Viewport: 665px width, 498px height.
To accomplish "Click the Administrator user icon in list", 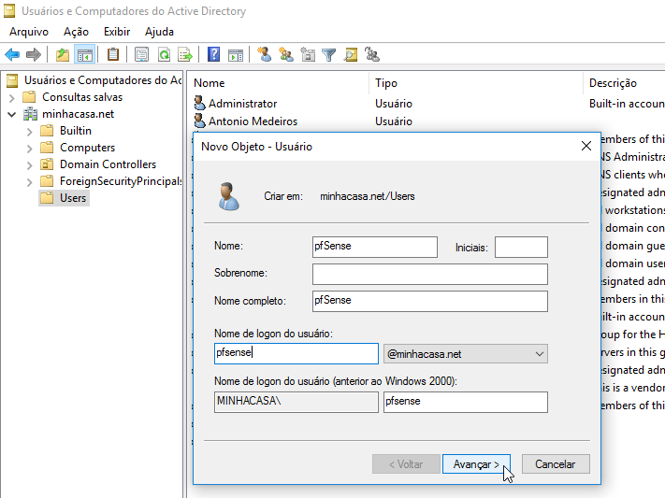I will tap(199, 104).
